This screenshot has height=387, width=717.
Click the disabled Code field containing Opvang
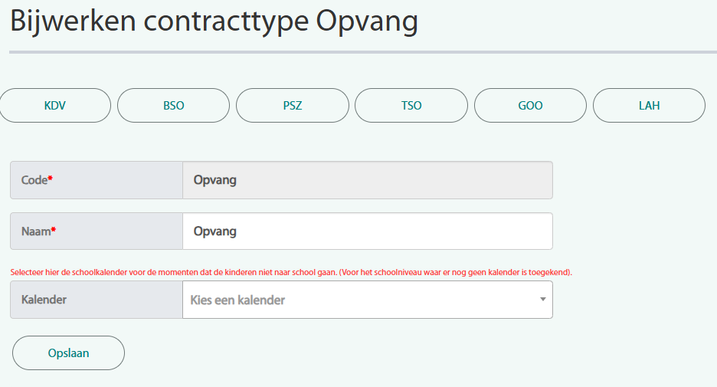click(367, 180)
